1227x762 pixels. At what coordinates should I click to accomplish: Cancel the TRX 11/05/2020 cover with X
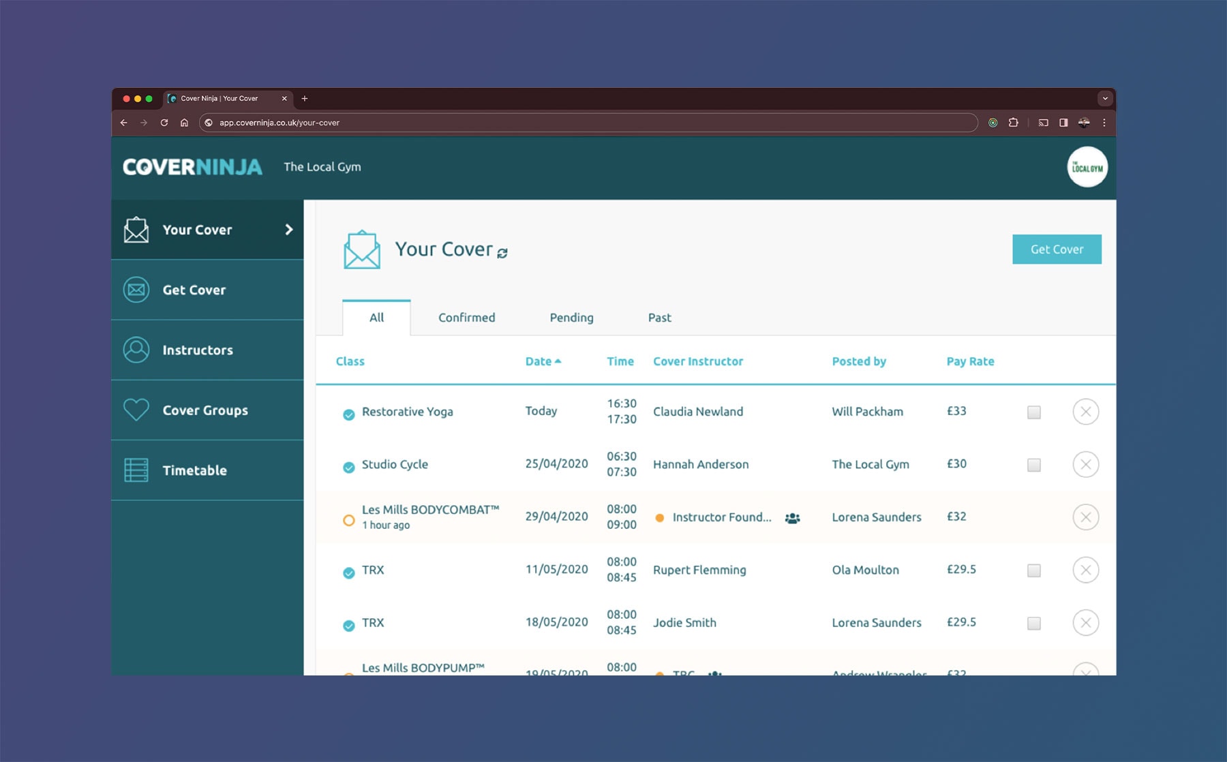coord(1085,570)
